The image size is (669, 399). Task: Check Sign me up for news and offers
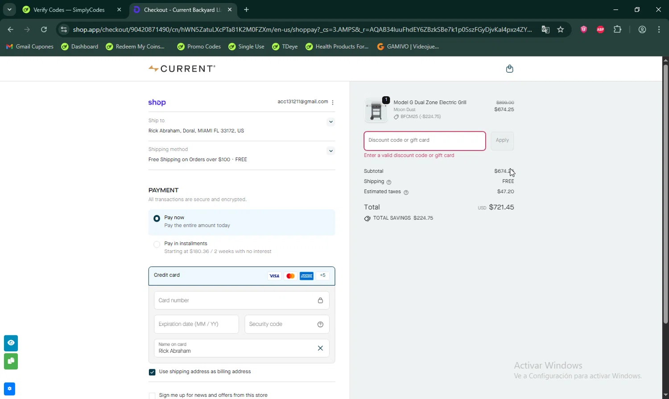pyautogui.click(x=152, y=395)
